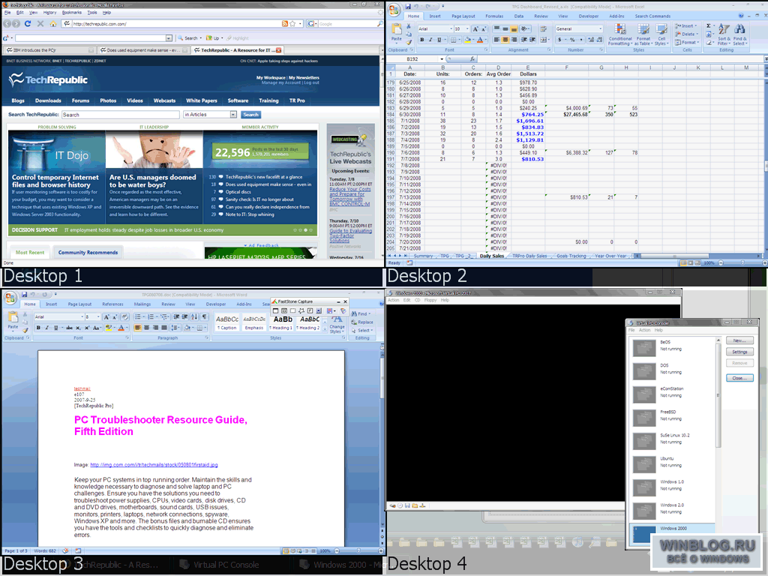Screen dimensions: 768x576
Task: Select cell showing $1,696.61
Action: (x=529, y=121)
